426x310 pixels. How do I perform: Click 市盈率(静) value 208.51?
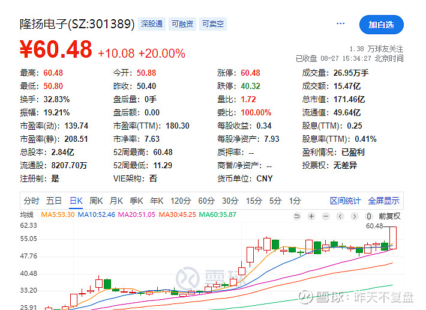tap(76, 139)
